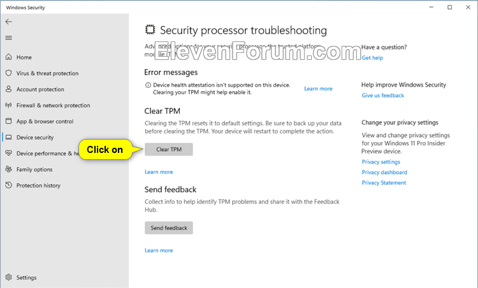Open Device performance & health label
Screen dimensions: 478x288
point(48,154)
